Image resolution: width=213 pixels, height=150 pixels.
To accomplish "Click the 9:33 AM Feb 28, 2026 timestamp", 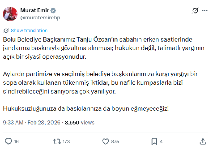I will point(32,123).
